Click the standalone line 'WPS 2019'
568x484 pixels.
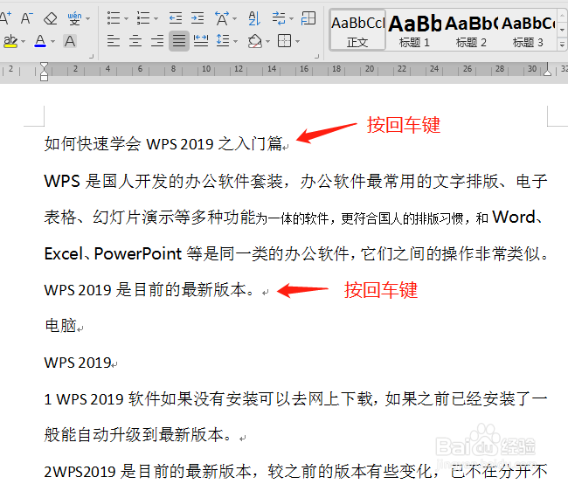pos(78,363)
